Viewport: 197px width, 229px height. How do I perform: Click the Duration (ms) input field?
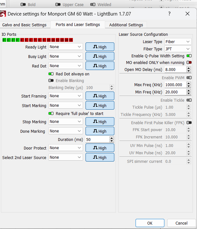(x=98, y=139)
